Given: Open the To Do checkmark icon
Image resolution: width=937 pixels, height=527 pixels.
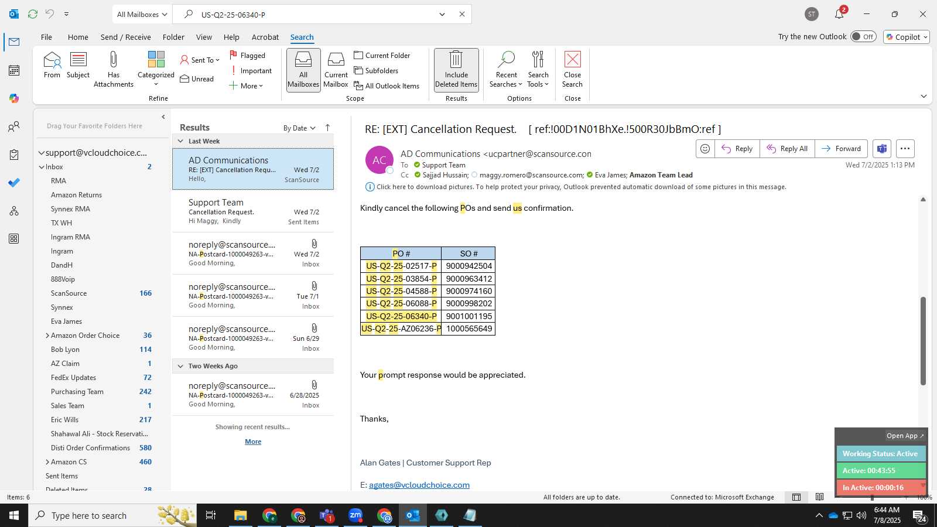Looking at the screenshot, I should coord(14,183).
